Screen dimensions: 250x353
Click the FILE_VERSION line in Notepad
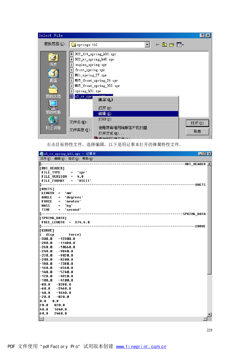(62, 176)
